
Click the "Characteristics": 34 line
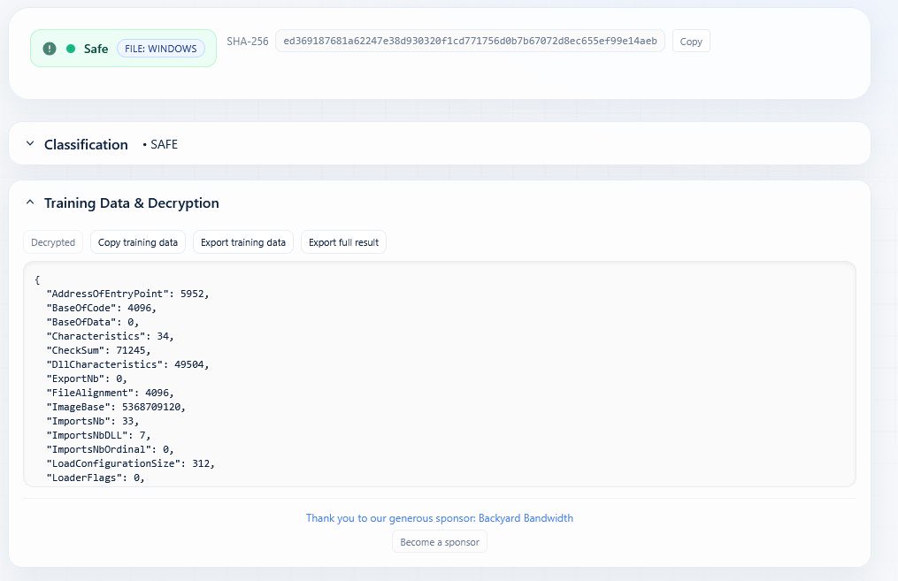click(x=110, y=336)
